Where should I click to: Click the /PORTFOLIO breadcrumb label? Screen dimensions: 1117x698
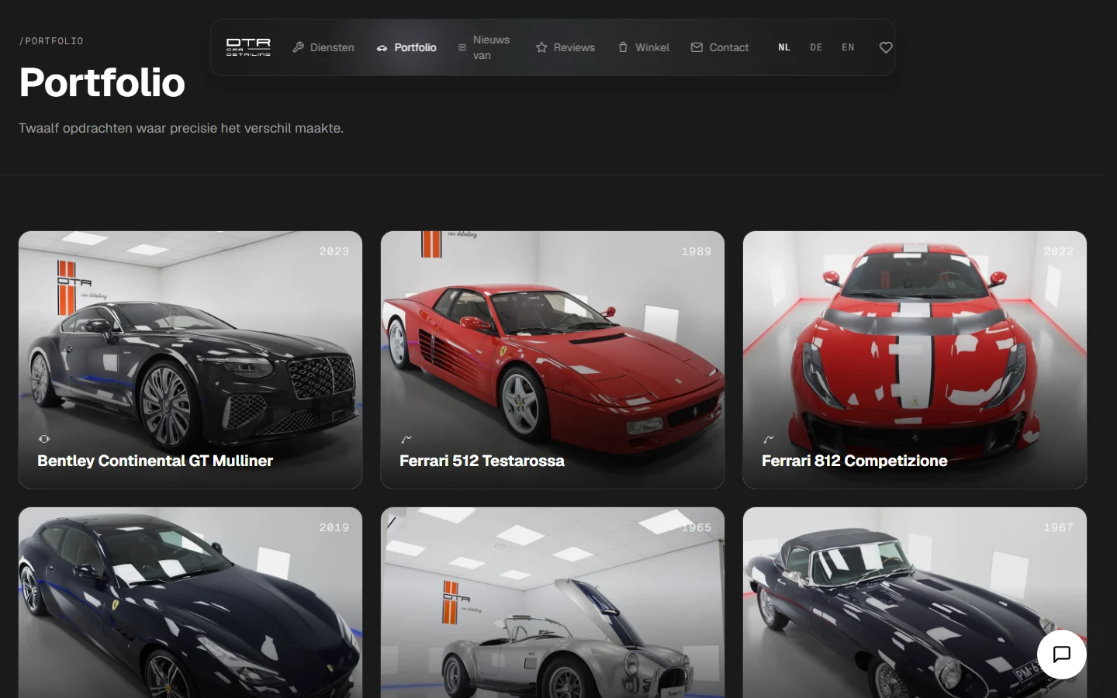pos(51,41)
